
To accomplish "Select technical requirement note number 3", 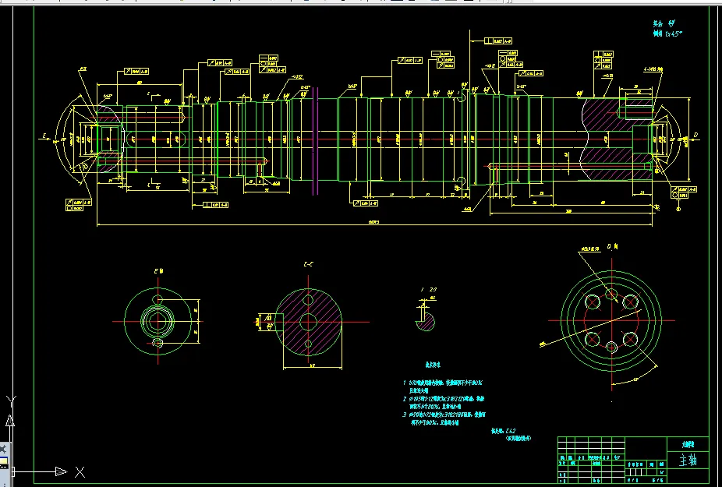I will [x=444, y=418].
